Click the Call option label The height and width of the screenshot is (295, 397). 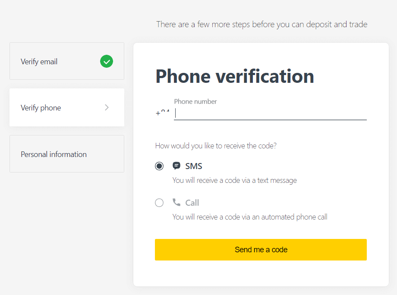coord(192,203)
